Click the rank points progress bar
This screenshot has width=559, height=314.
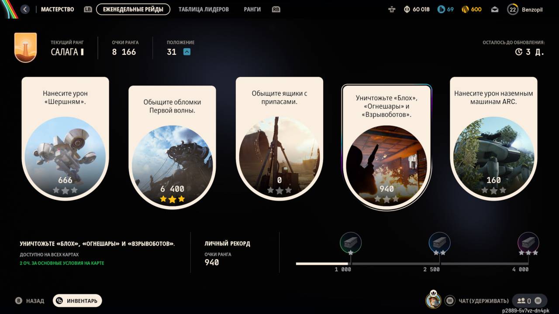coord(412,263)
